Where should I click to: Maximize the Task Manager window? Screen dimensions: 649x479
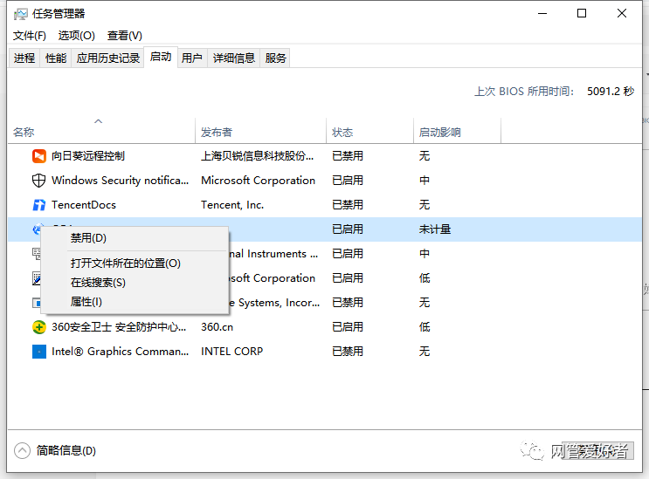(x=582, y=14)
